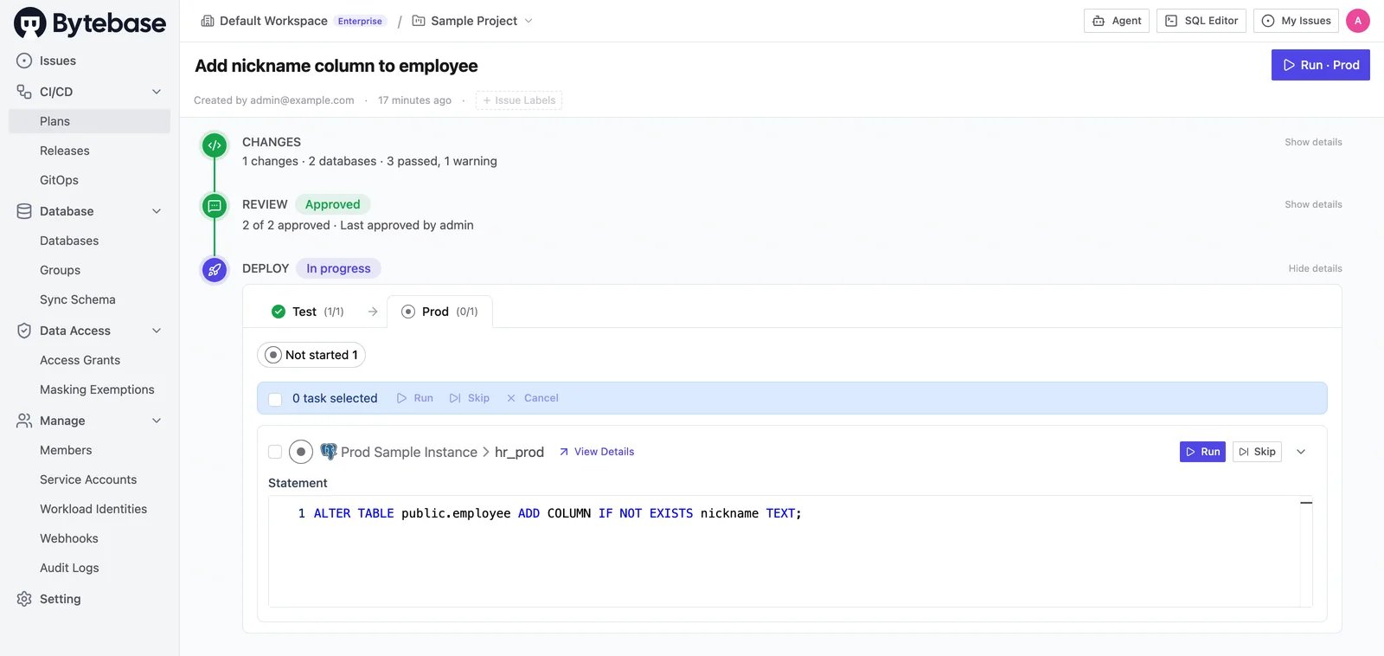Viewport: 1384px width, 656px height.
Task: Click the Data Access shield icon
Action: 24,331
